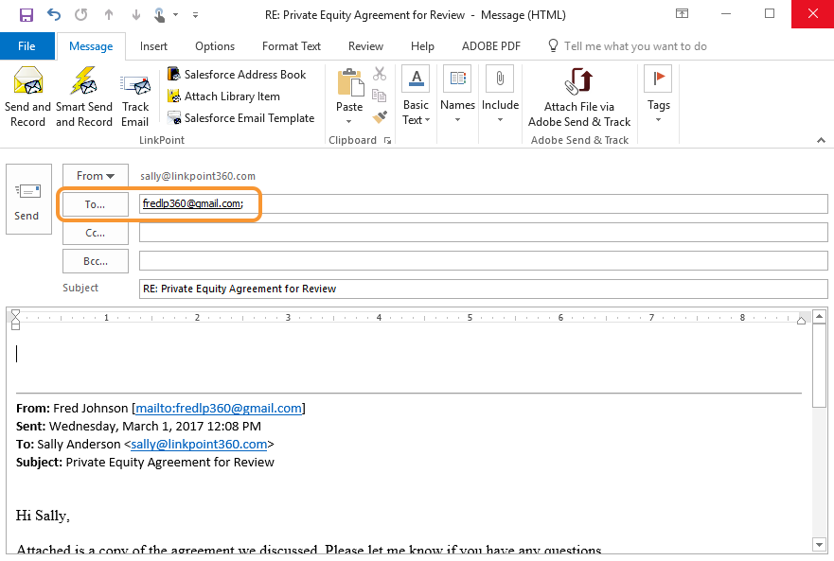Click the Format Painter brush icon

[380, 117]
